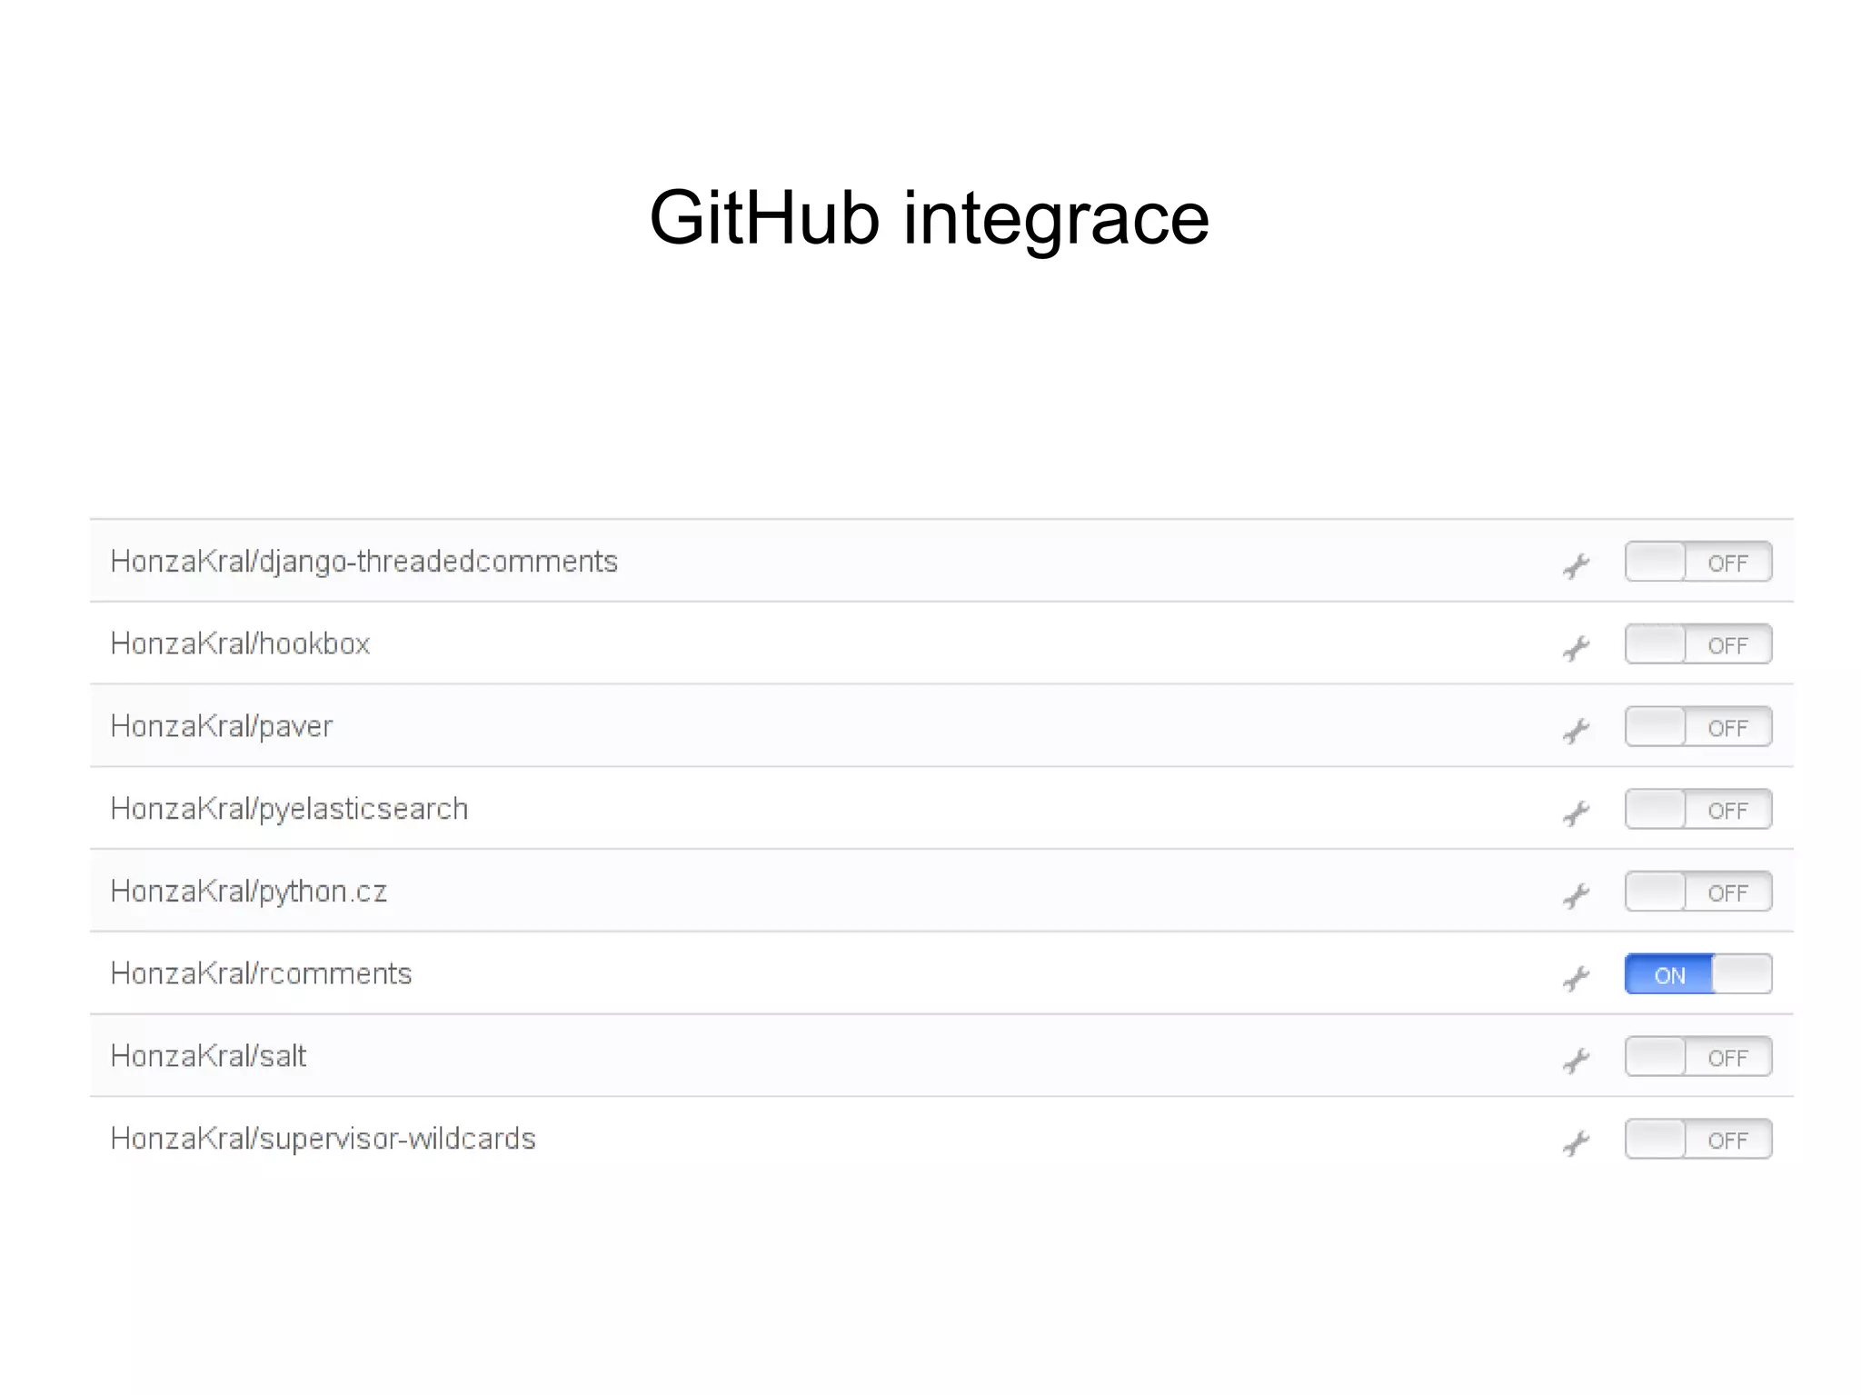Viewport: 1861px width, 1395px height.
Task: Click the wrench icon beside HonzaKral/paver
Action: (x=1576, y=730)
